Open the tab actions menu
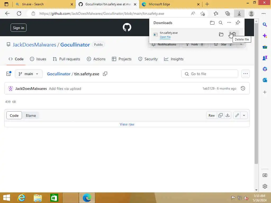 click(x=6, y=4)
